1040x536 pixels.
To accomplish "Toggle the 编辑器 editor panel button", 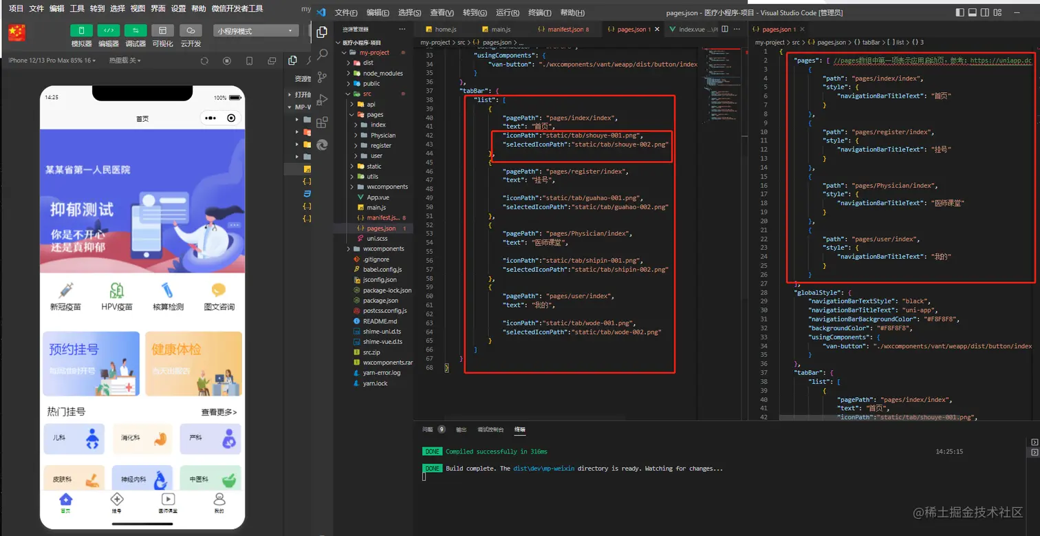I will pos(108,31).
